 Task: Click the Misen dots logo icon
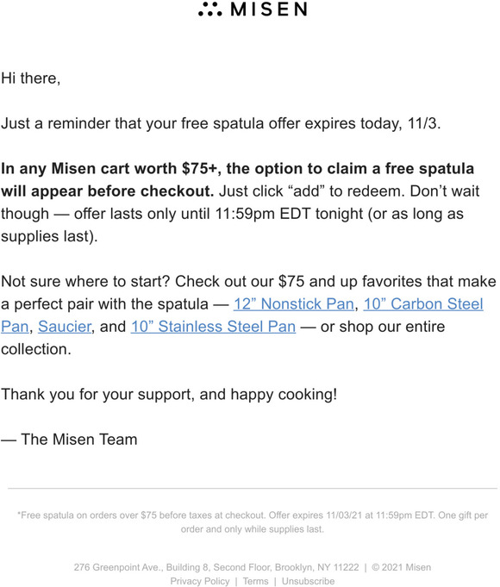click(210, 9)
